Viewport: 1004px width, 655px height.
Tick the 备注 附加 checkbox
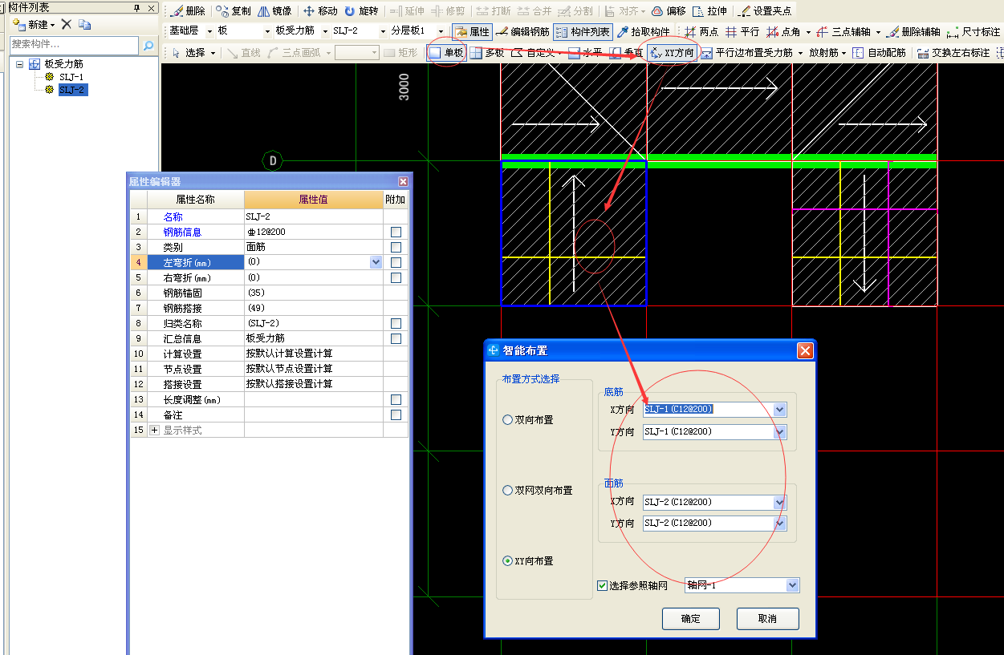396,414
